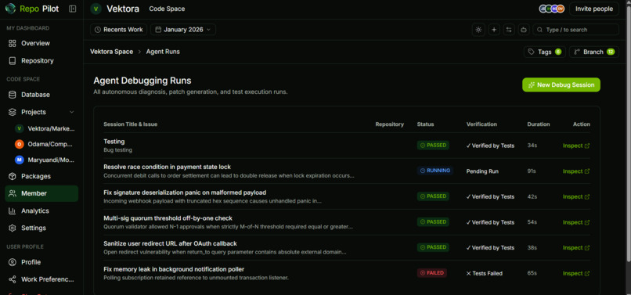The width and height of the screenshot is (631, 295).
Task: Click 'Multi-sig quorum threshold off-by-one check'
Action: coord(168,218)
